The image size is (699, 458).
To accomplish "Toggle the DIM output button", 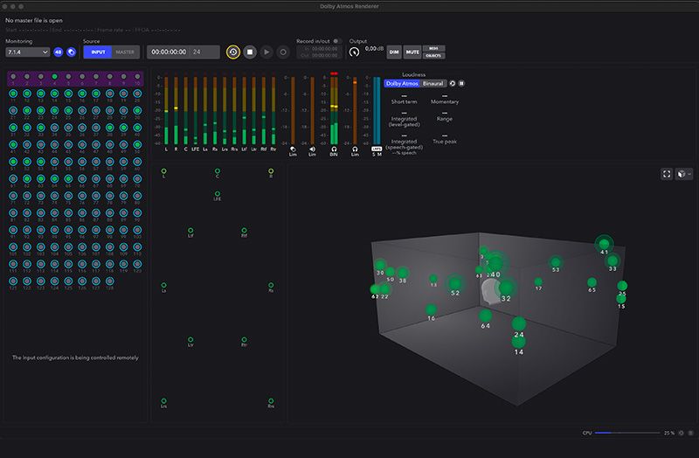I will pos(393,52).
